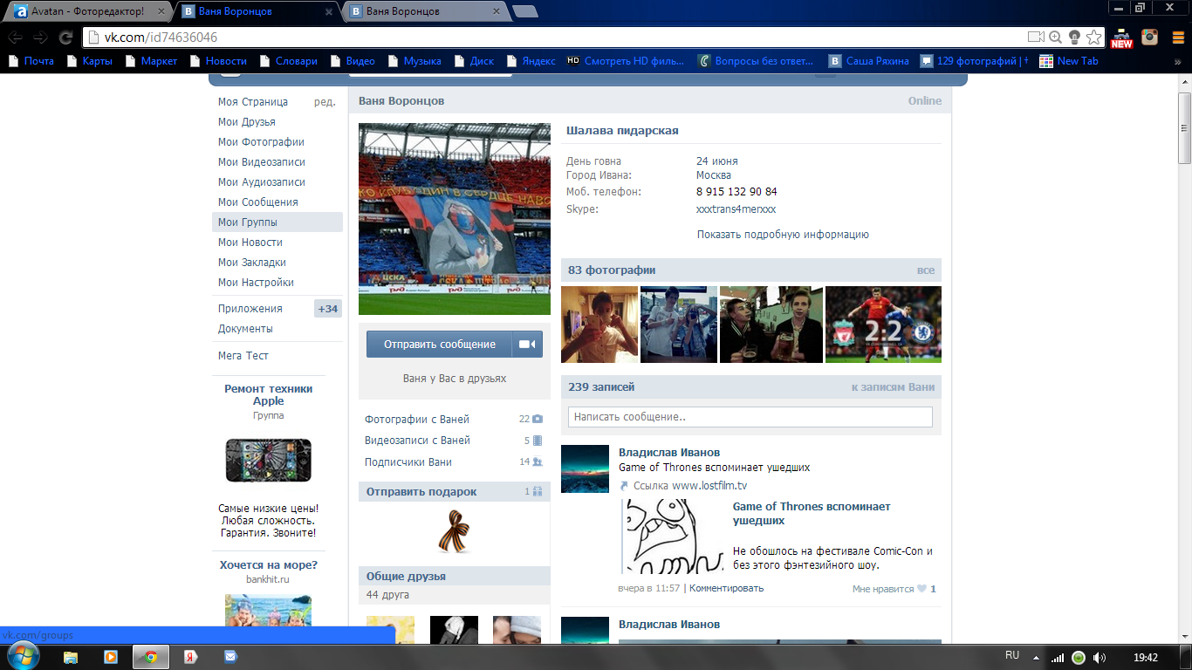
Task: Show more bookmarks with double chevron
Action: tap(1177, 62)
